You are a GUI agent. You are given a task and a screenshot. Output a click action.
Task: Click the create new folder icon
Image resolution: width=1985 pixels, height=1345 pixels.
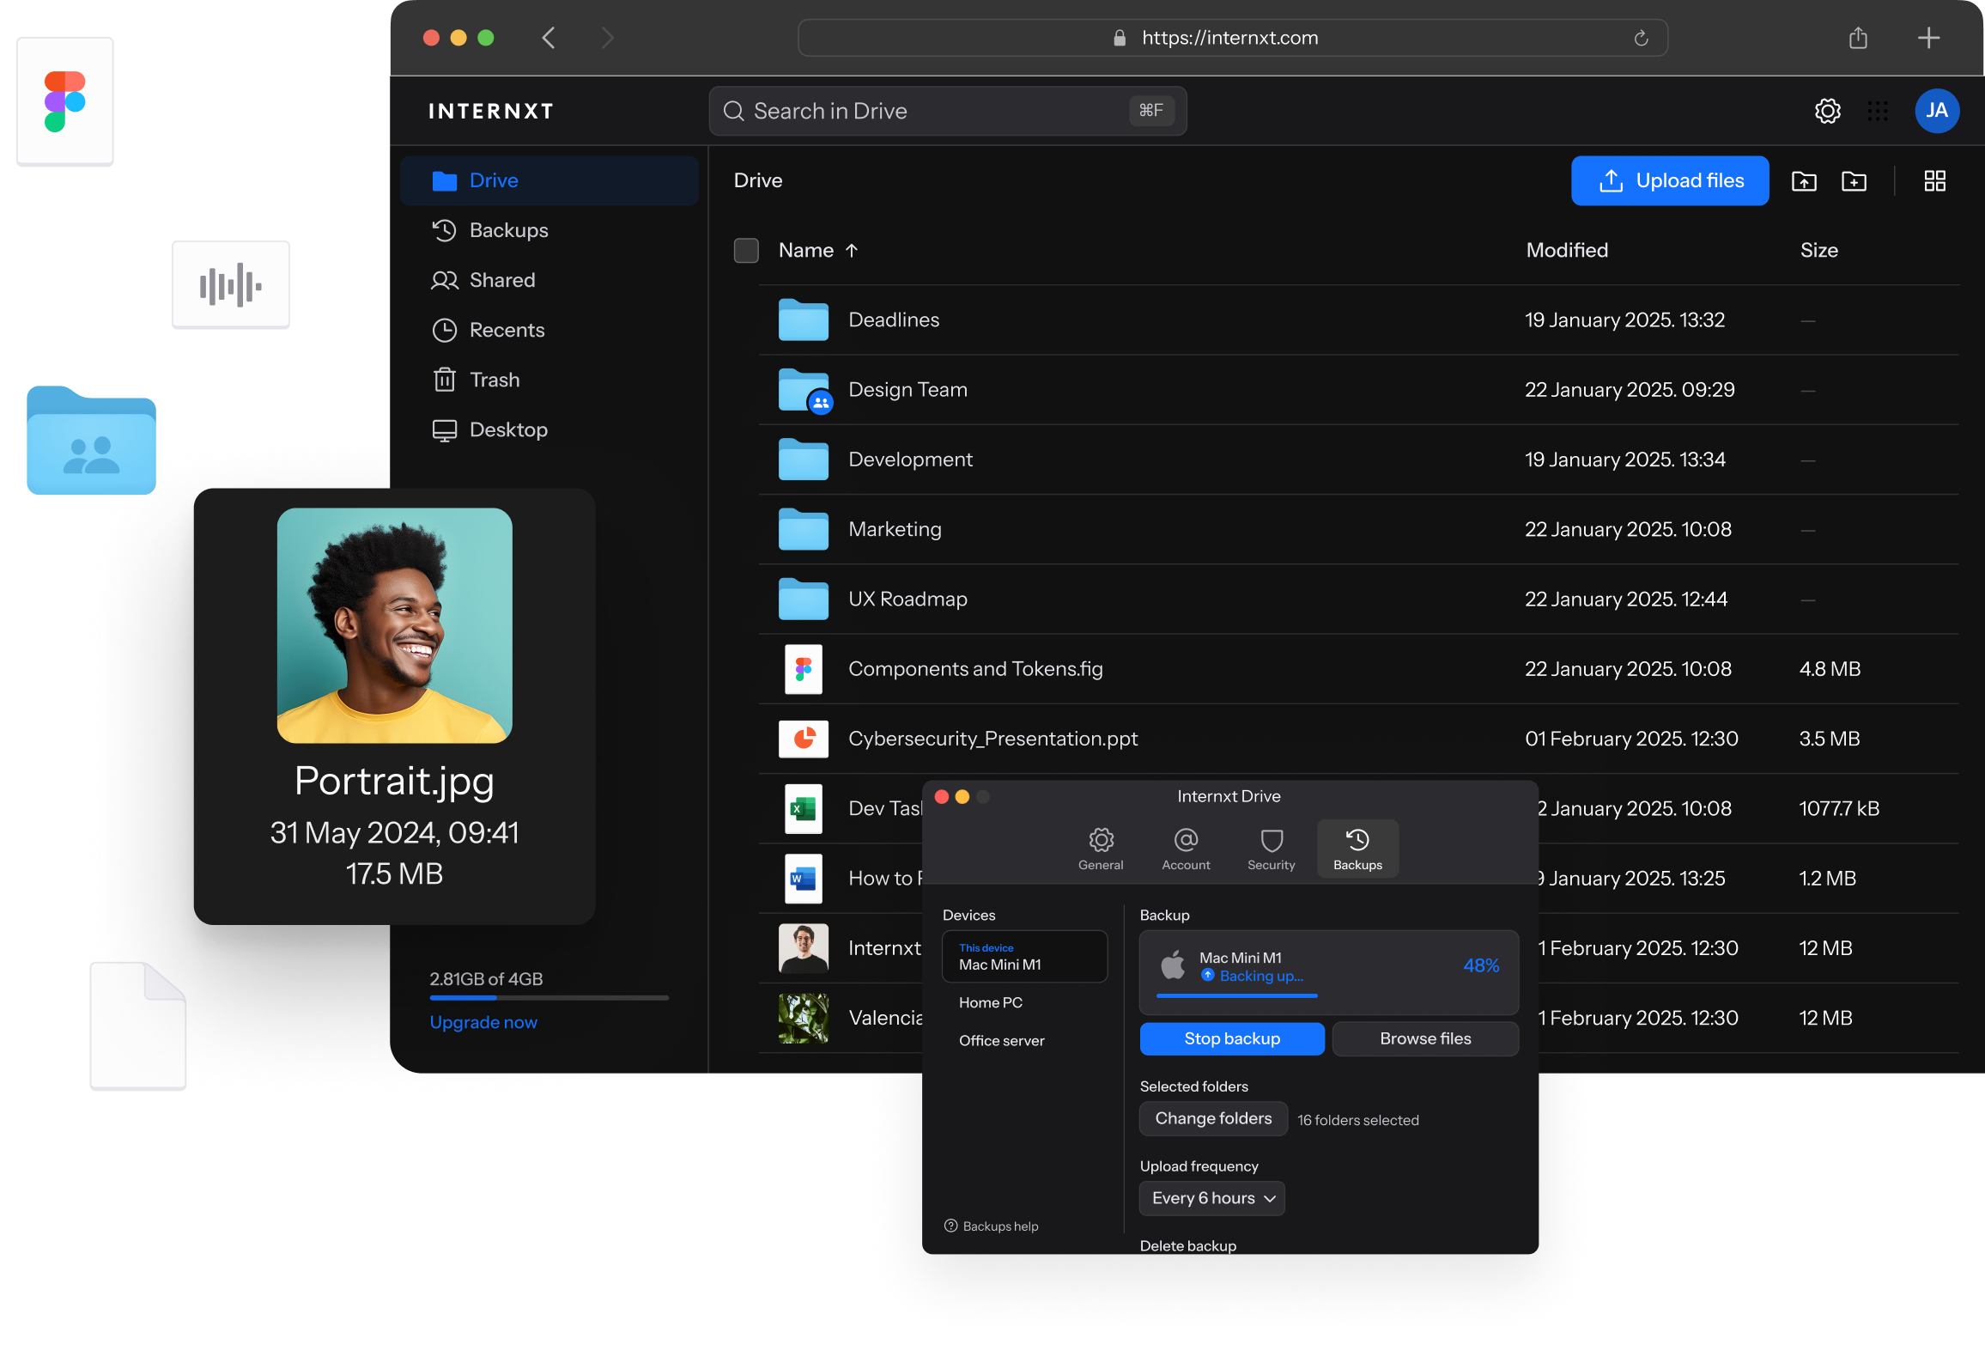pos(1854,181)
